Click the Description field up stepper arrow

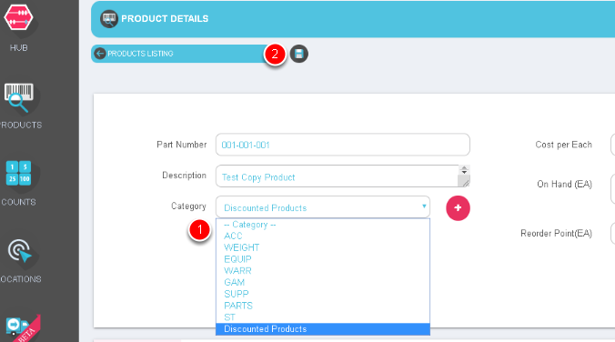coord(464,168)
